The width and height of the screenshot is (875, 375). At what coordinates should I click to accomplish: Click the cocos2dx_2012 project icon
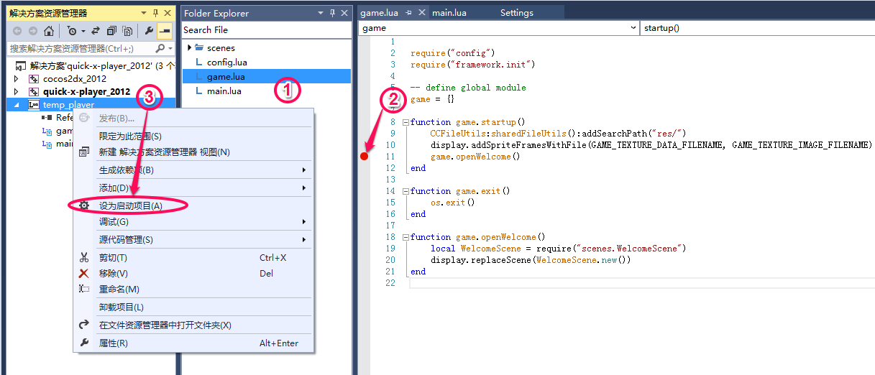click(33, 78)
